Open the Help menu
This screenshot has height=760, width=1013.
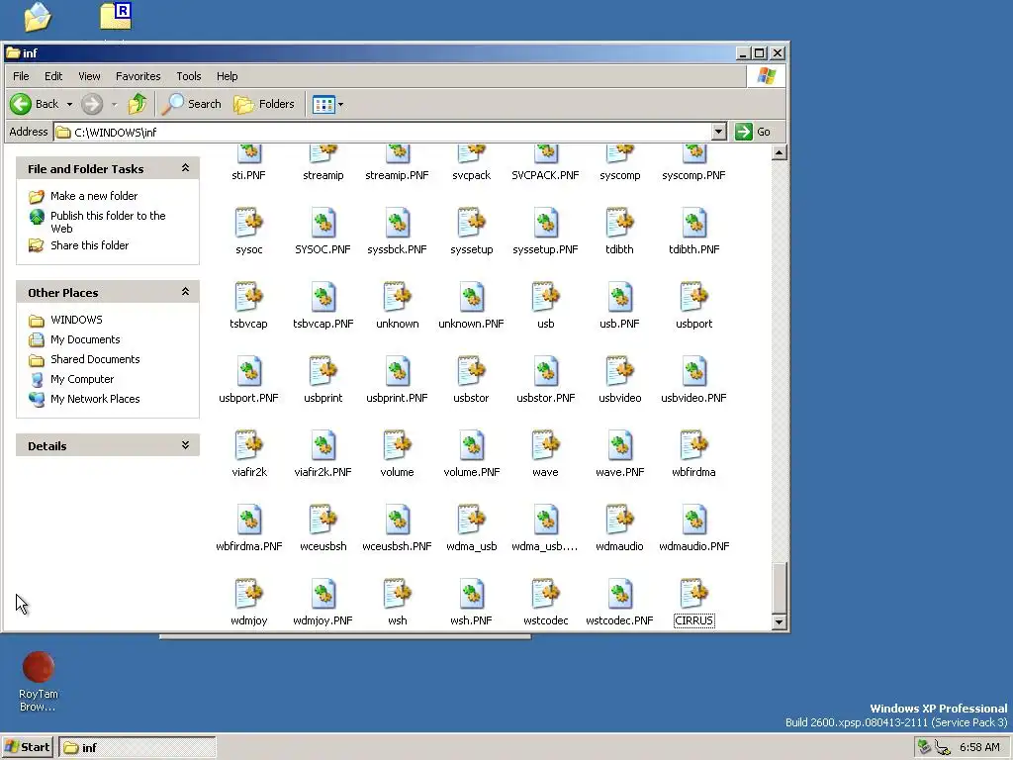(x=227, y=76)
